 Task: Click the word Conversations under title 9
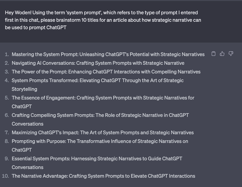[x=27, y=167]
